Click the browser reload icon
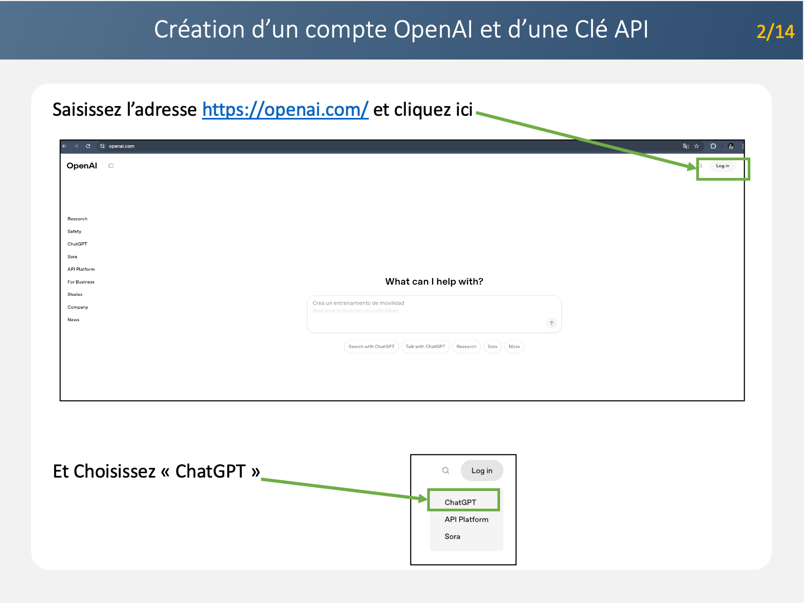The image size is (804, 603). click(88, 146)
